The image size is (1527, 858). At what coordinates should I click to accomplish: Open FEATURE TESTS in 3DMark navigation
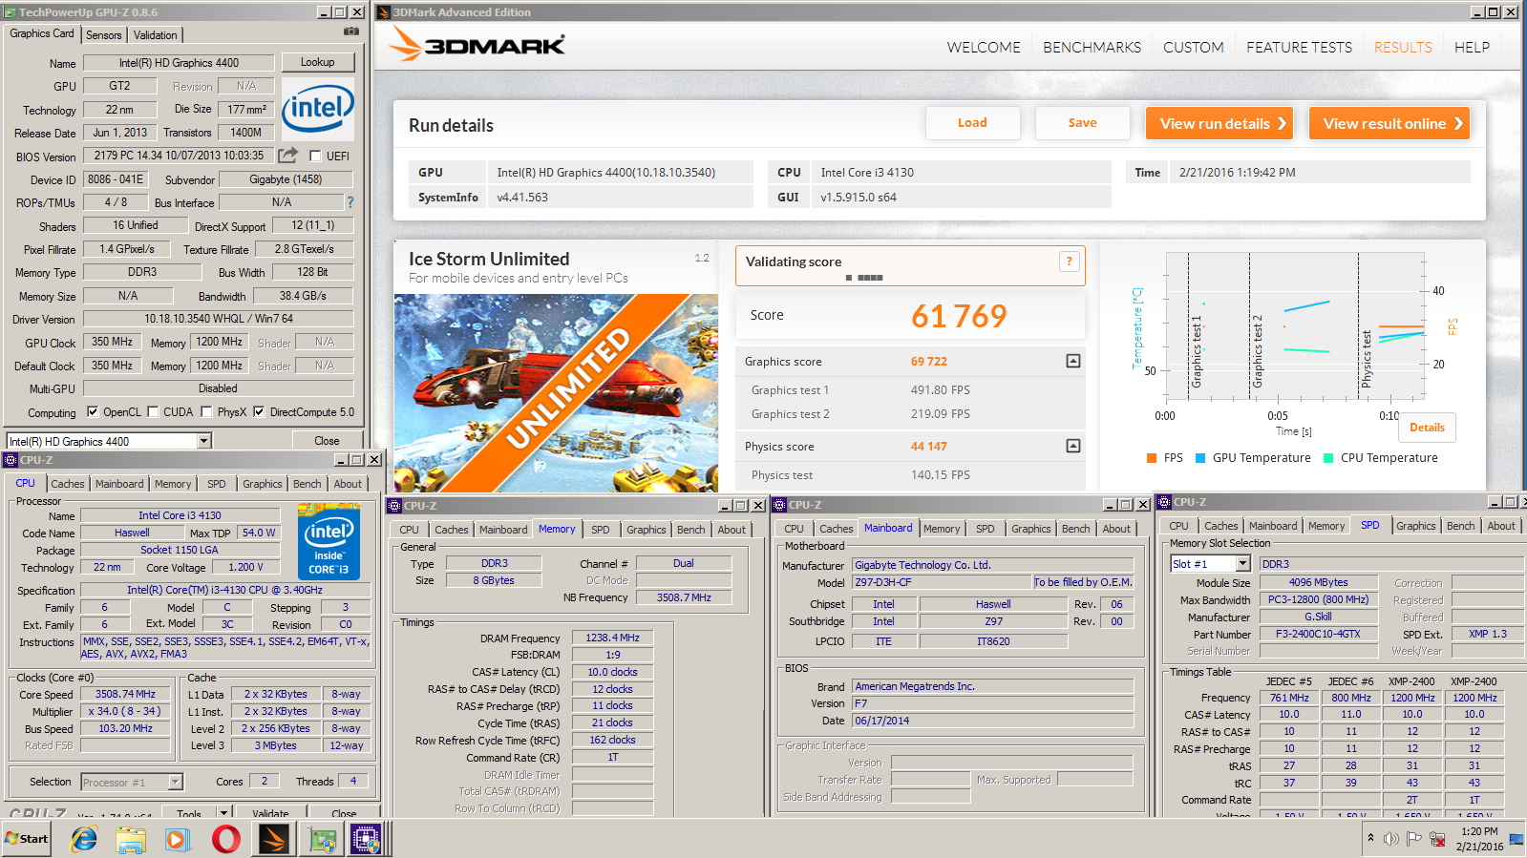pos(1299,47)
